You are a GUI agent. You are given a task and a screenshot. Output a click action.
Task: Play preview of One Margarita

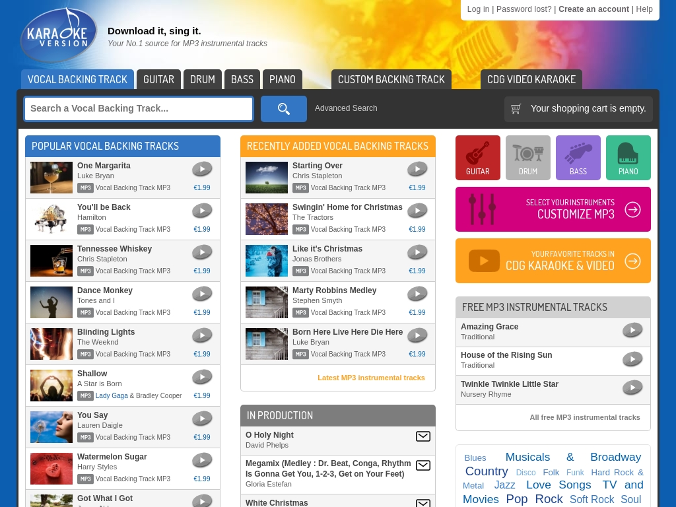click(x=202, y=169)
